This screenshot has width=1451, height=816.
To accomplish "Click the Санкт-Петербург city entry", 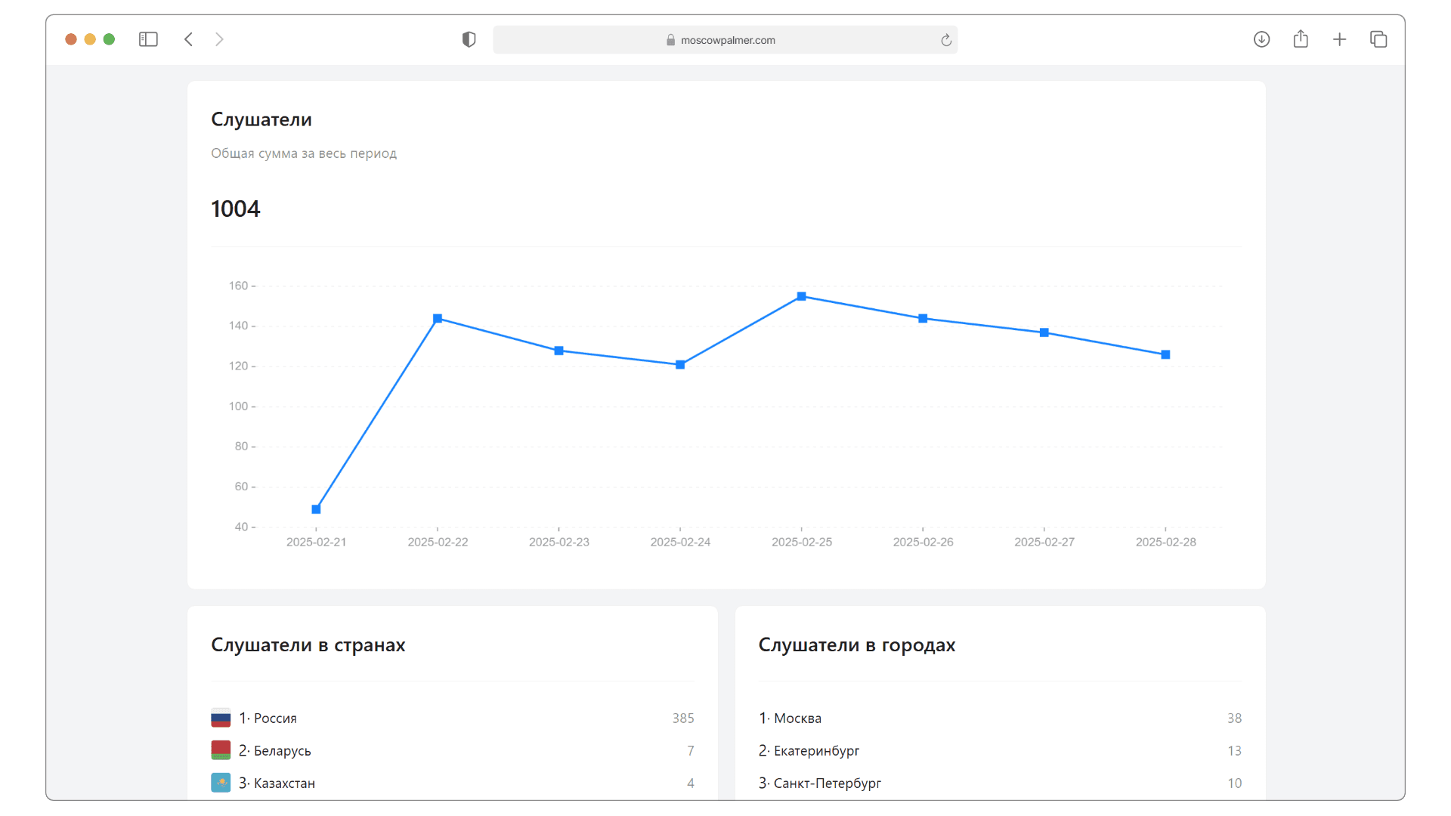I will 827,783.
